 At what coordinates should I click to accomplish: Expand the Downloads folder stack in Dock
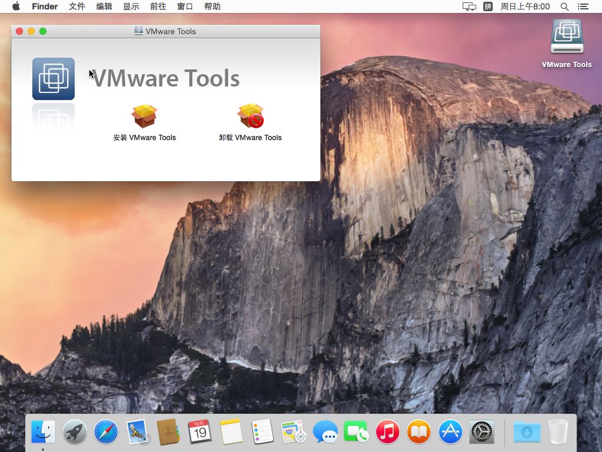click(527, 433)
